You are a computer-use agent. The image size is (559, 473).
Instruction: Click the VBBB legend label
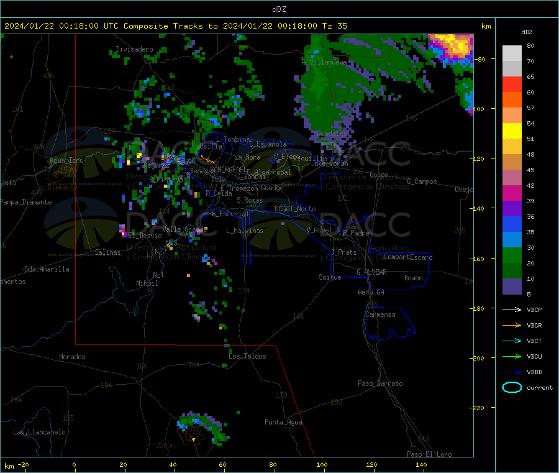click(x=534, y=372)
